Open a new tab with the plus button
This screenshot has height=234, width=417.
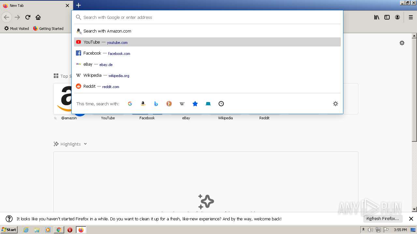(x=79, y=5)
